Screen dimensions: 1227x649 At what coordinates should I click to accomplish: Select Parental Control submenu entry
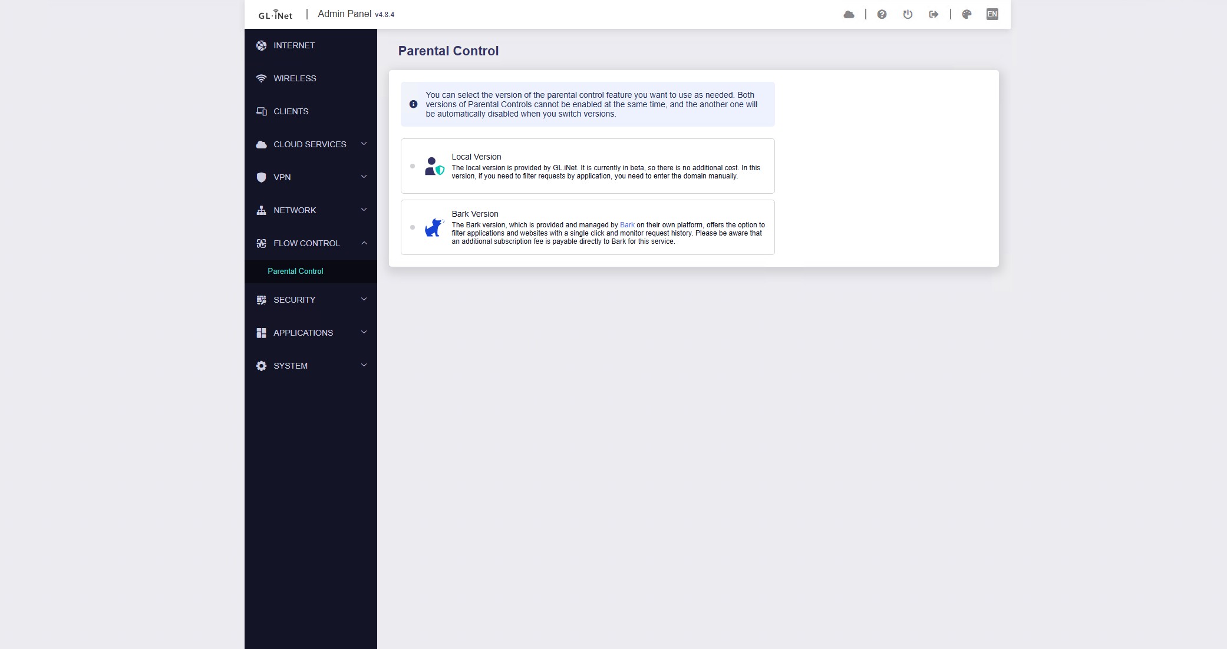(295, 271)
